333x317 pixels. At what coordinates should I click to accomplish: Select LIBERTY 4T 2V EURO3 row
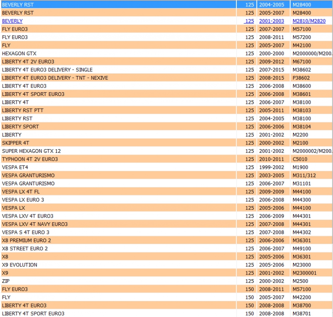[x=166, y=61]
